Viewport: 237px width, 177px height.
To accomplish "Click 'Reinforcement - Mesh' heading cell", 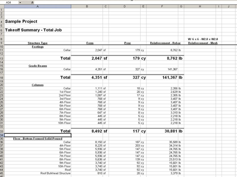I will tap(203, 43).
